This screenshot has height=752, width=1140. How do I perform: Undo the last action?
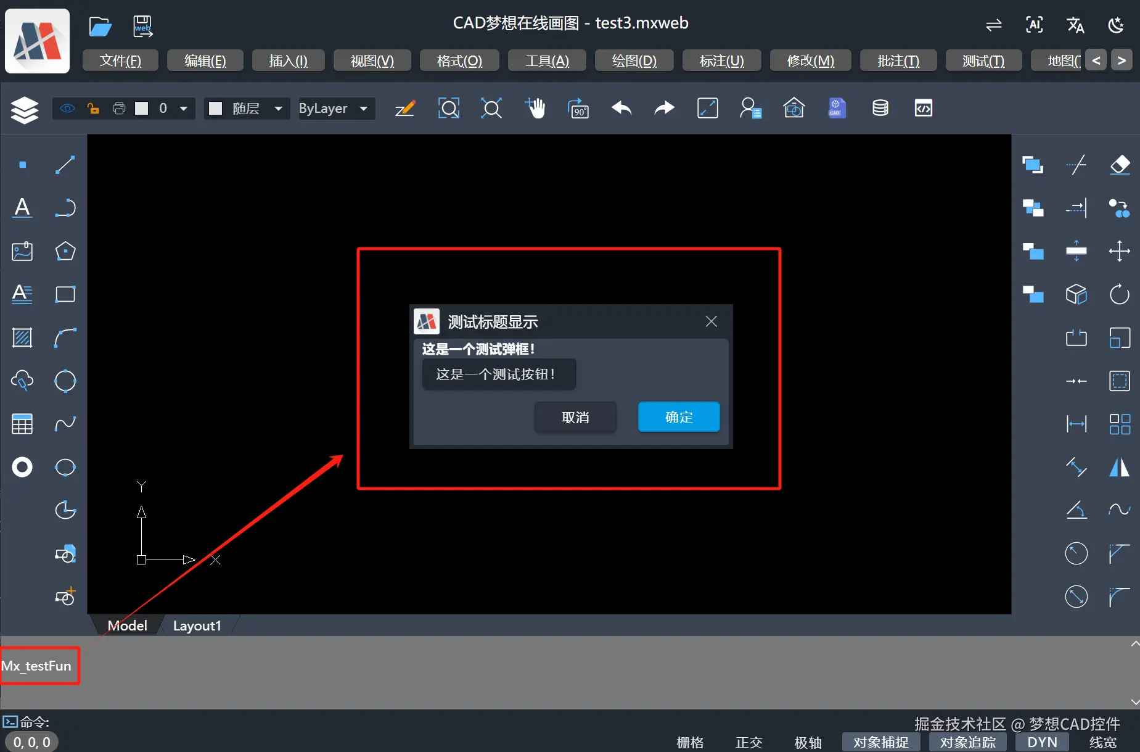tap(621, 109)
